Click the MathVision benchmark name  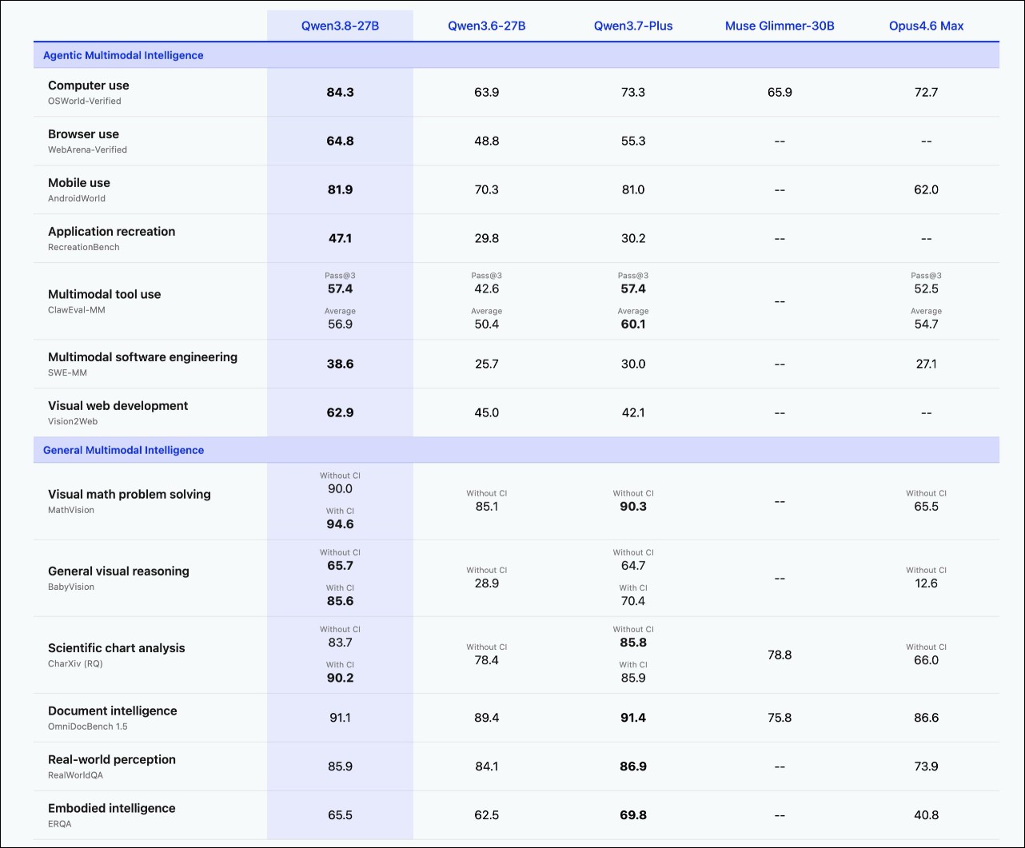(71, 510)
